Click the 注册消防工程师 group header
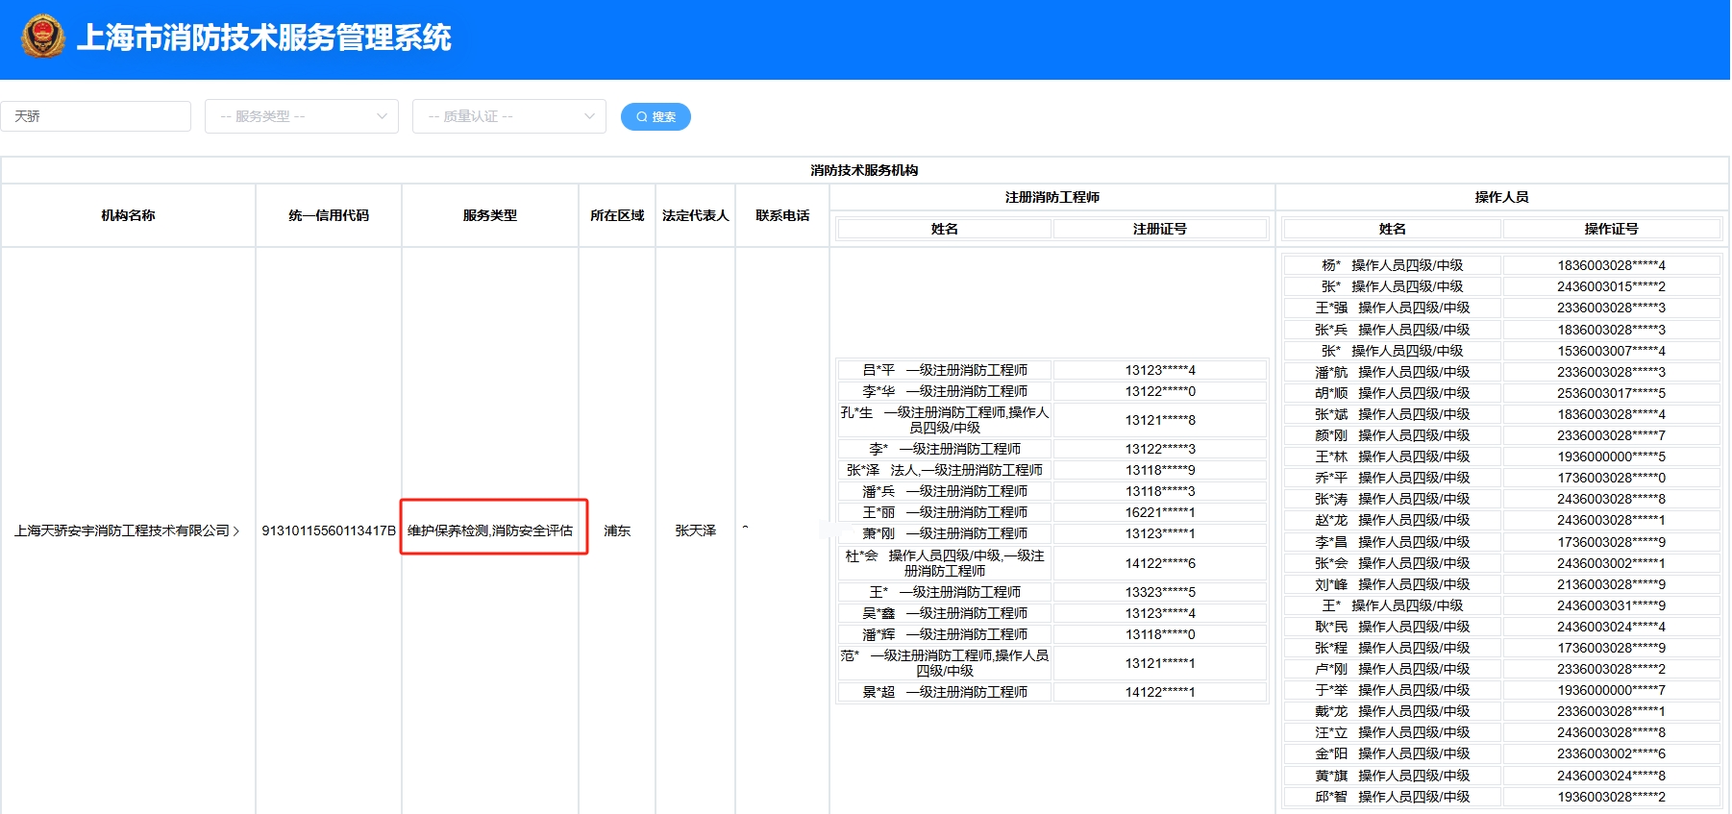 click(1052, 197)
